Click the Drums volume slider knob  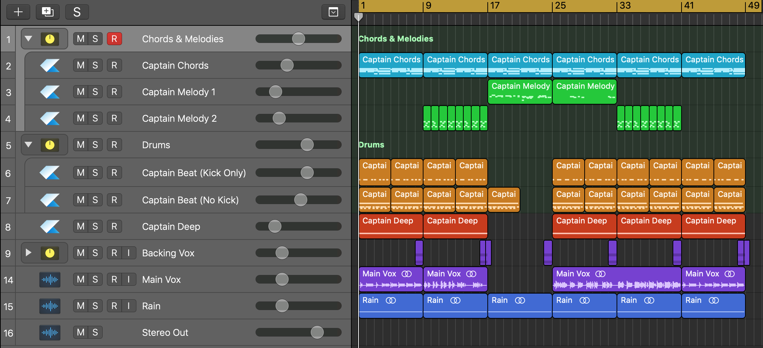click(x=307, y=145)
